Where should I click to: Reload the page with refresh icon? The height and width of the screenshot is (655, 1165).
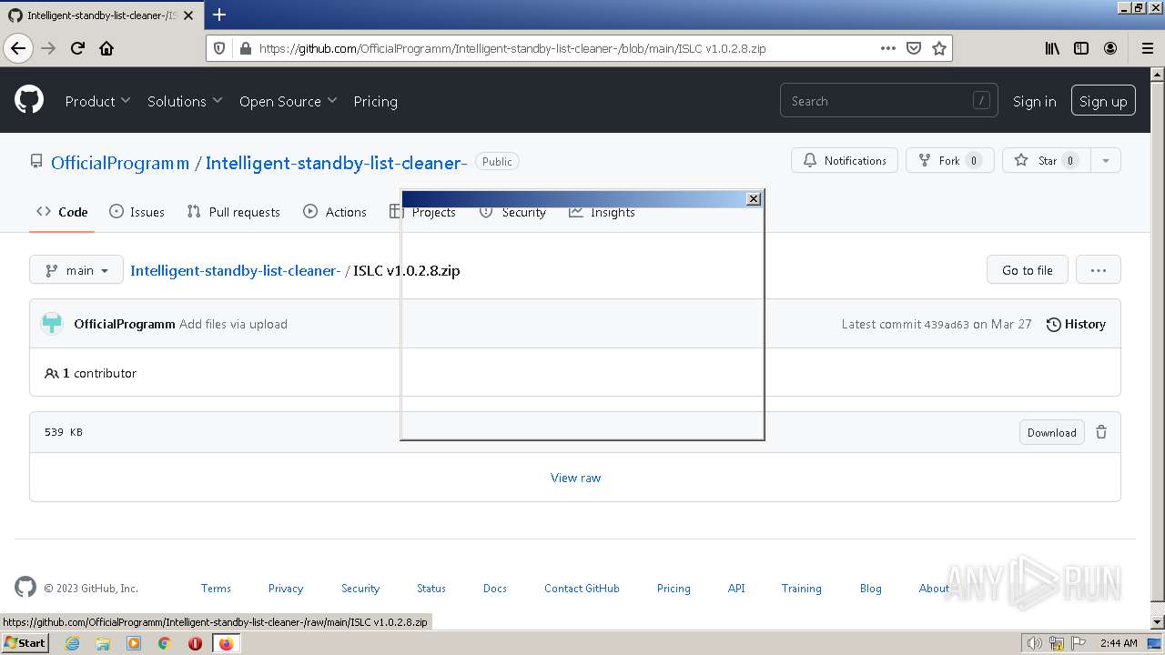[x=77, y=48]
